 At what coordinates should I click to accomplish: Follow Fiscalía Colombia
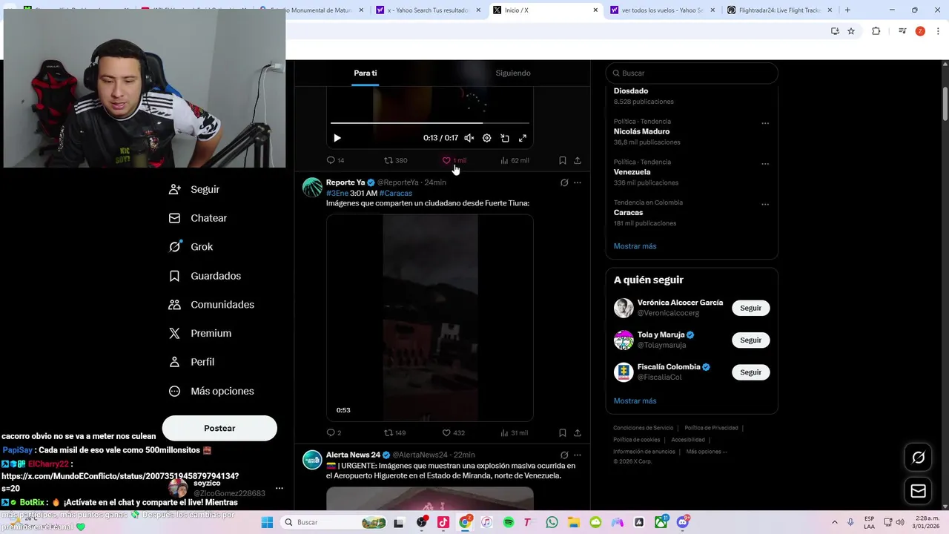click(x=750, y=372)
